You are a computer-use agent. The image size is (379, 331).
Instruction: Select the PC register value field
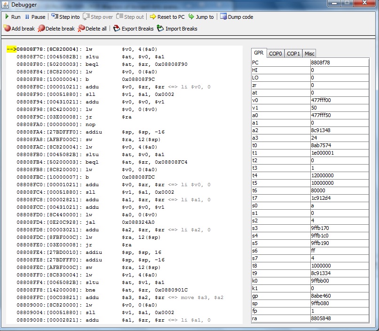click(x=339, y=62)
